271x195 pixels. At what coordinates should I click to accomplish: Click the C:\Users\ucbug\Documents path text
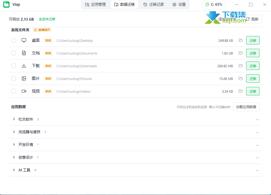click(77, 53)
